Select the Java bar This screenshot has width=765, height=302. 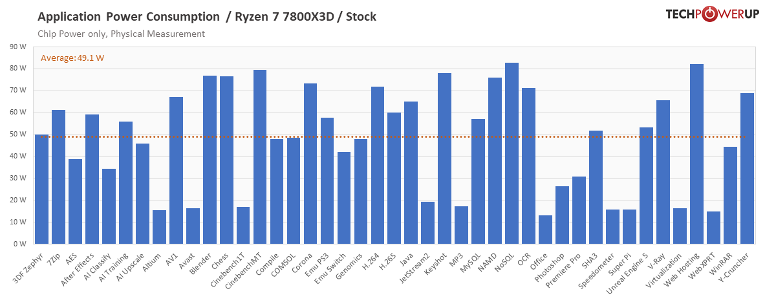point(411,173)
